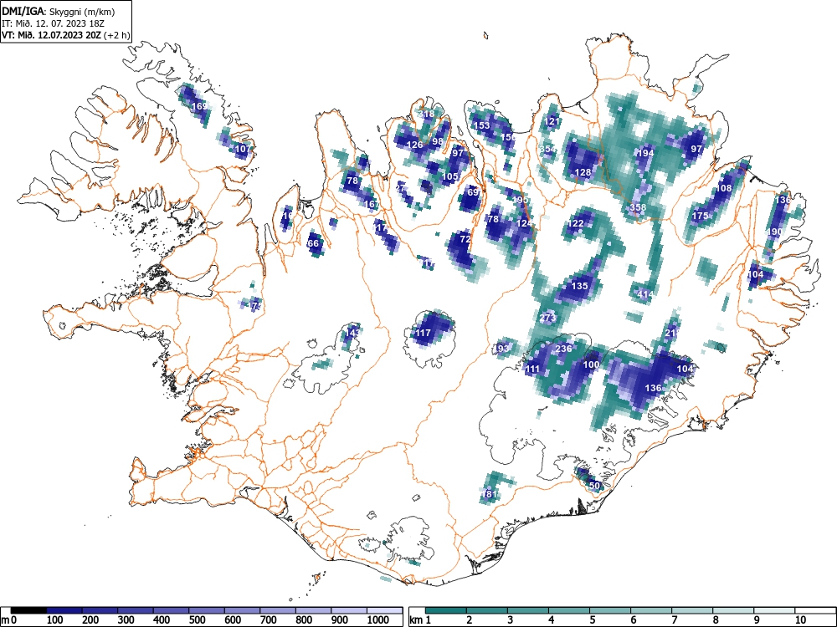Click the black 0–100 m legend swatch
The image size is (837, 627).
click(28, 610)
